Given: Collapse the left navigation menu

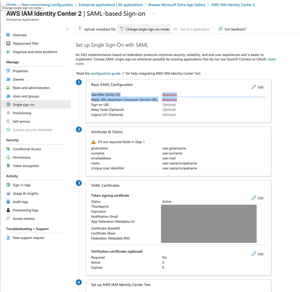Looking at the screenshot, I should click(x=67, y=29).
